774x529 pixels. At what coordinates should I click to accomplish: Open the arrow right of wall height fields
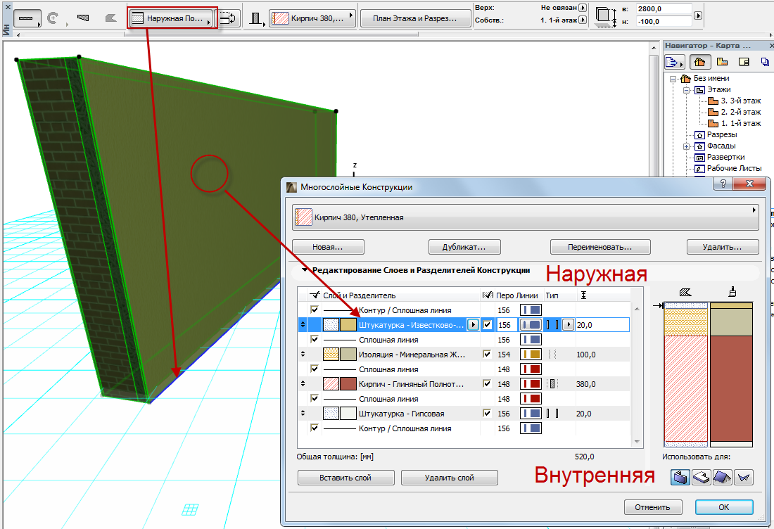point(697,15)
